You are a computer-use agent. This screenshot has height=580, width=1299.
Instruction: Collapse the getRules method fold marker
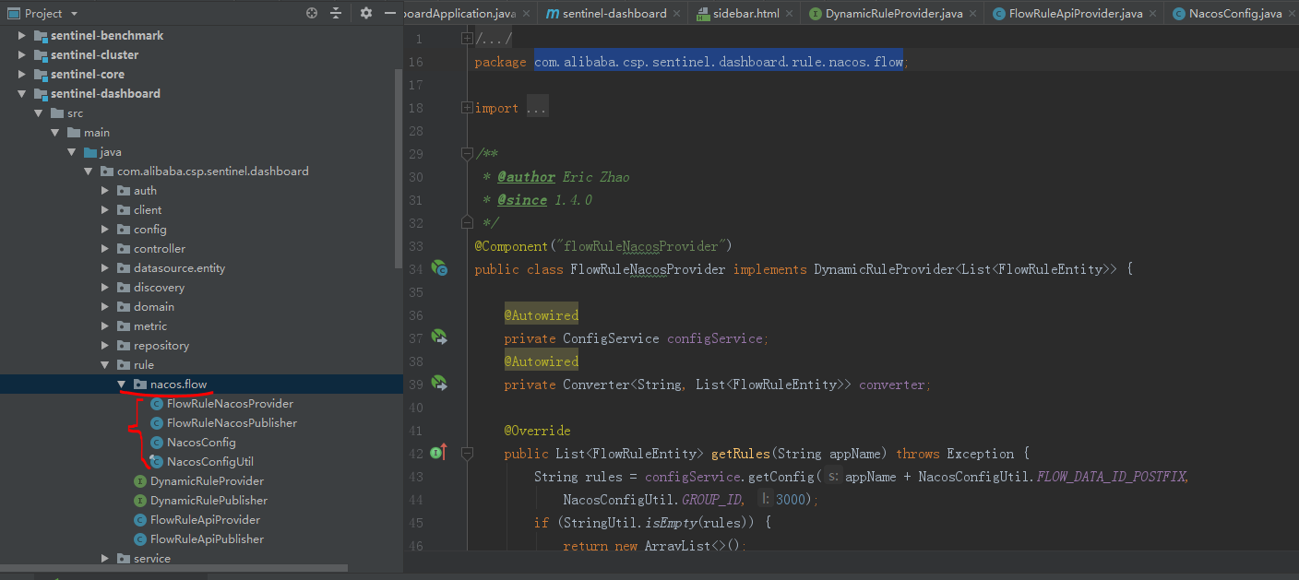(x=467, y=454)
